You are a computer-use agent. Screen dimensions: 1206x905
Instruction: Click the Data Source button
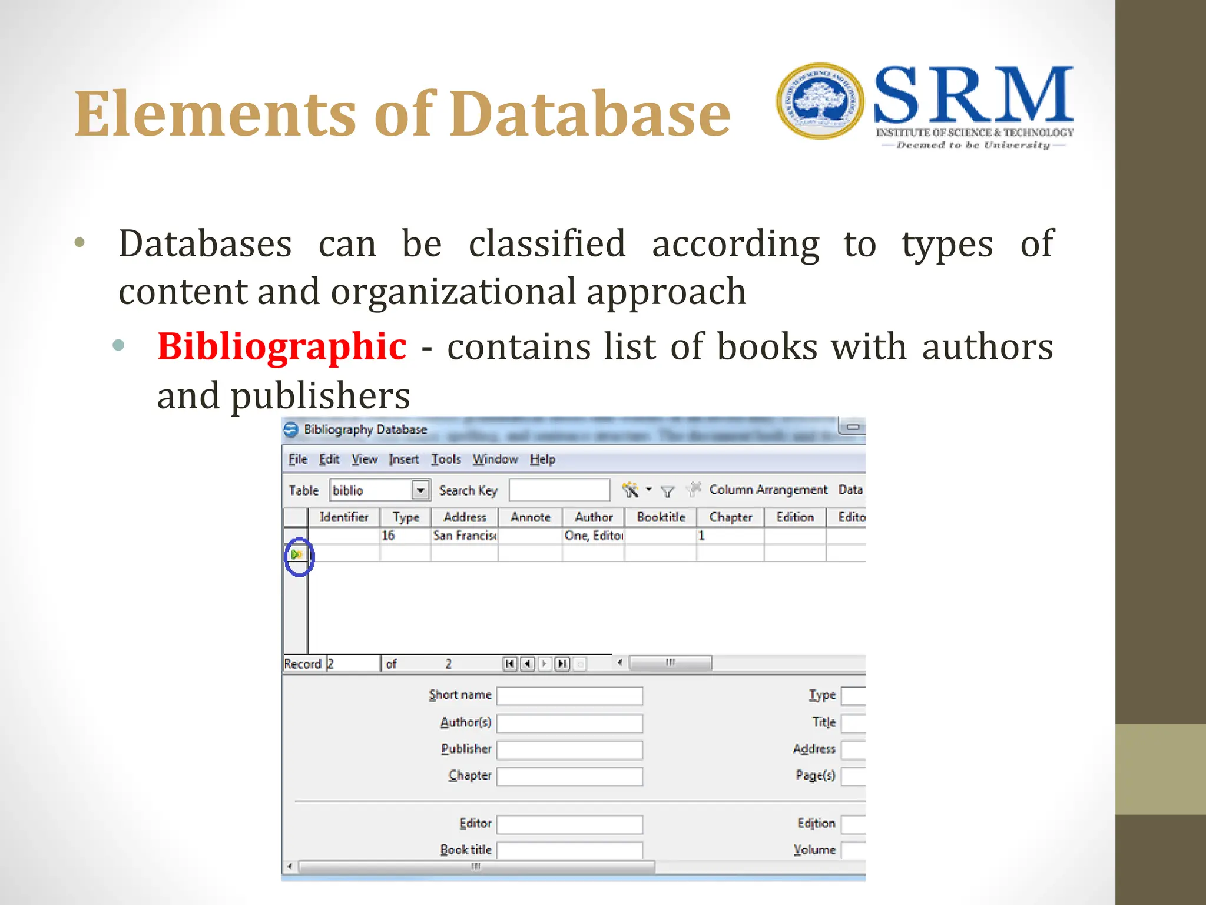[x=851, y=490]
